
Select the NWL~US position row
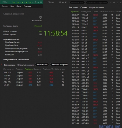[x=34, y=73]
